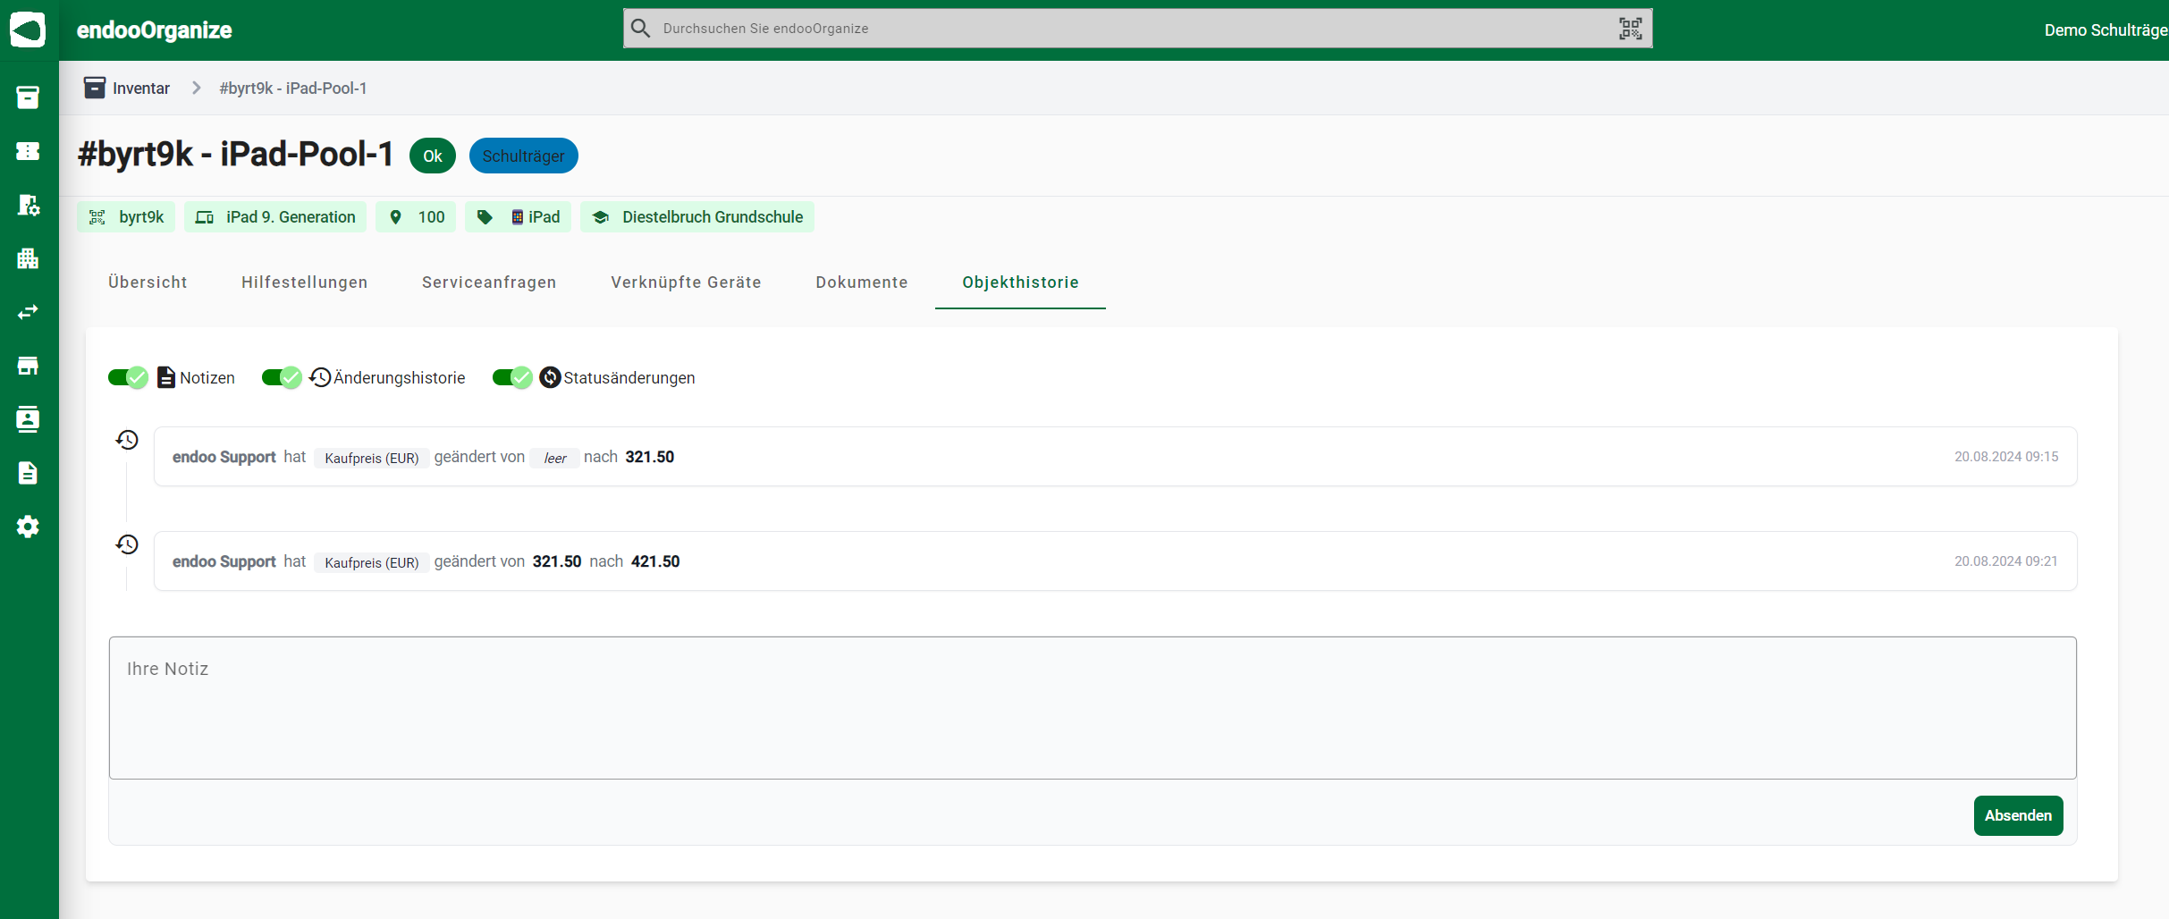Viewport: 2169px width, 919px height.
Task: Click history icon of the 09:15 entry
Action: [x=127, y=440]
